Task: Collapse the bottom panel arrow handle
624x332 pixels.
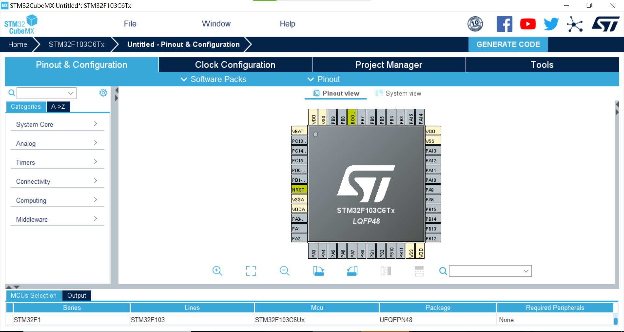Action: [x=17, y=287]
